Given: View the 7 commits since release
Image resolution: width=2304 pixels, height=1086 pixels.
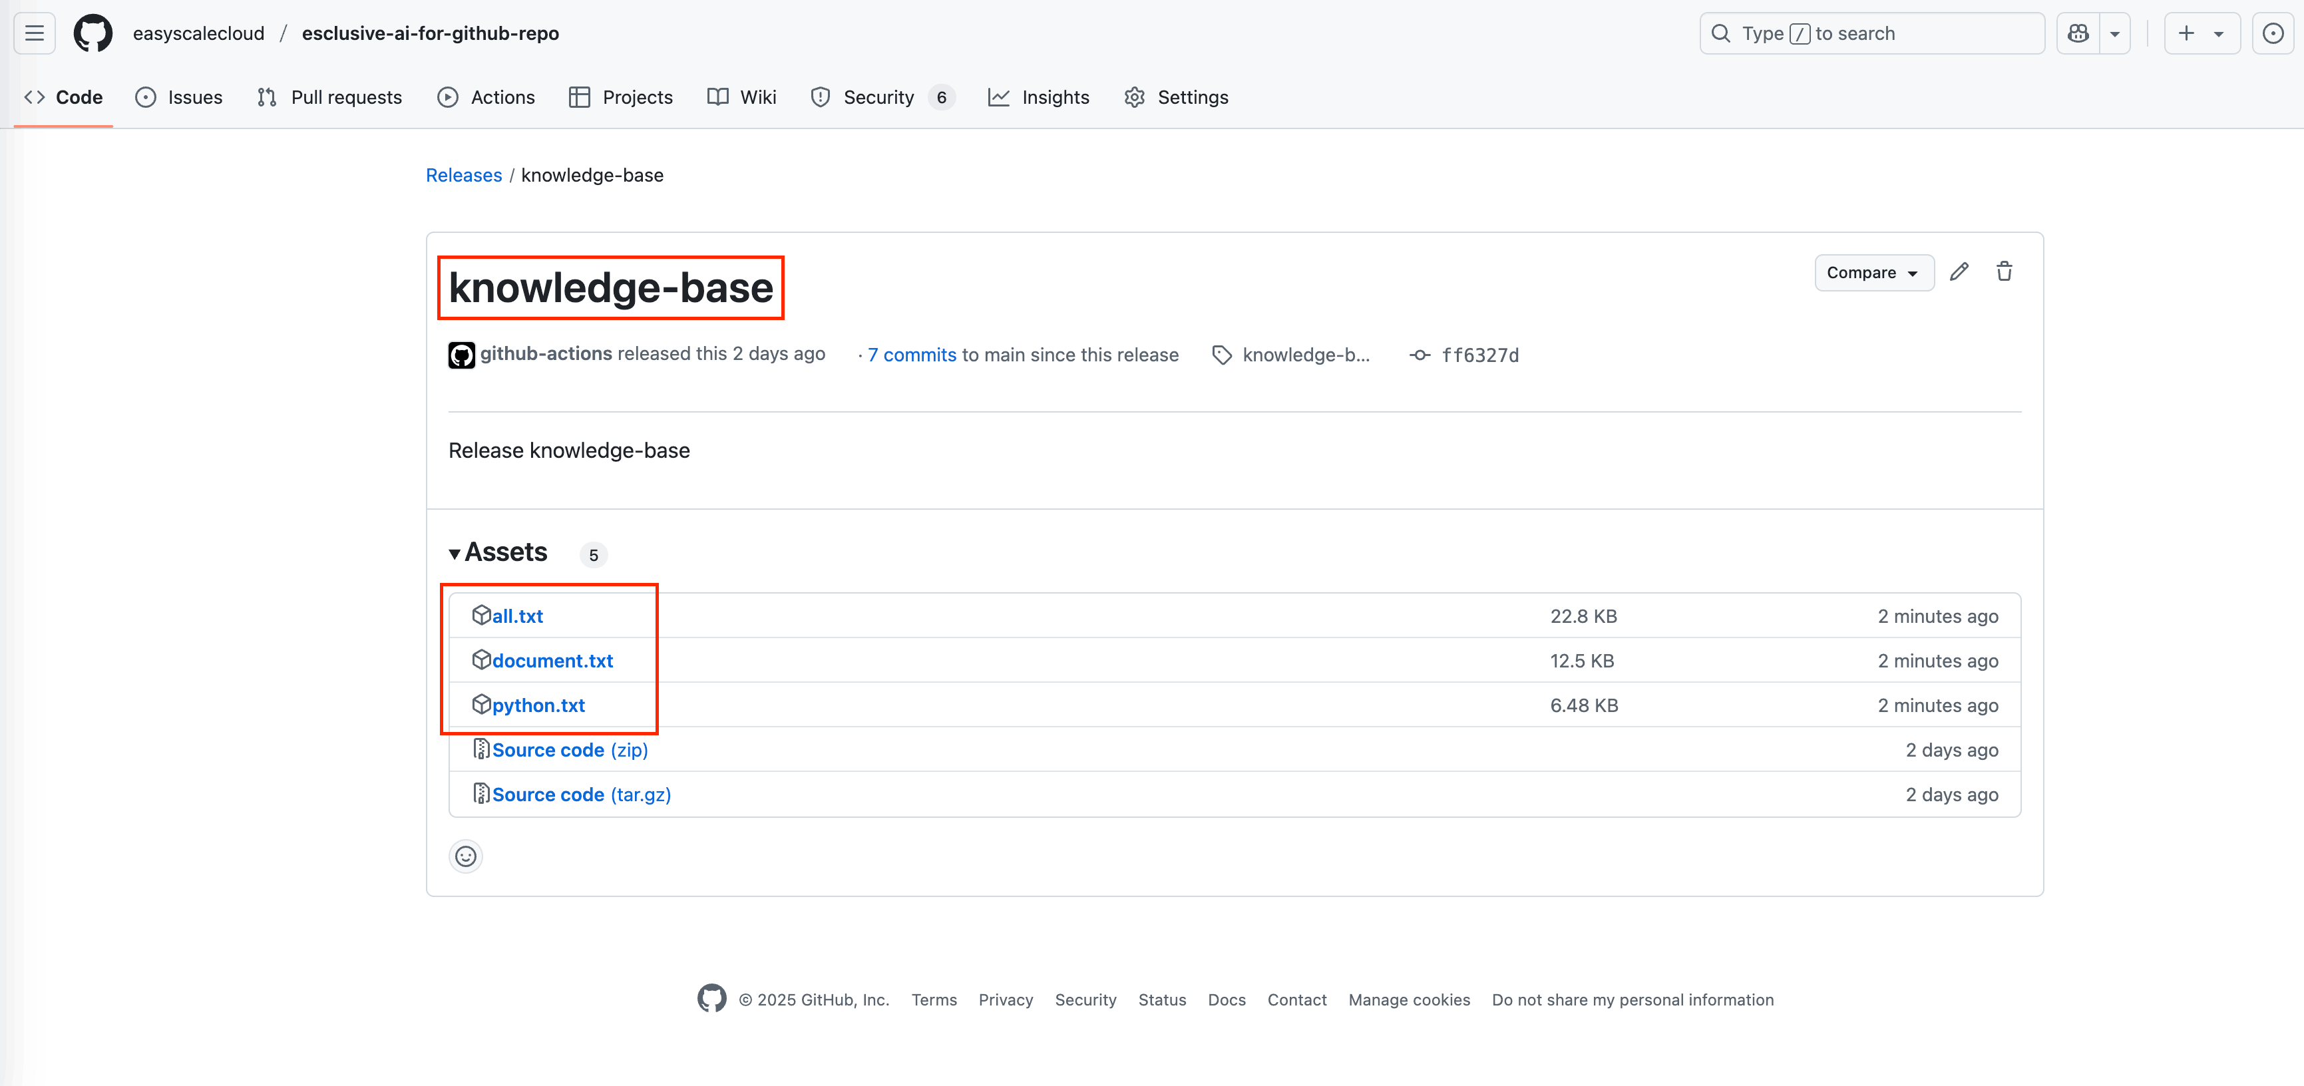Looking at the screenshot, I should click(x=911, y=354).
